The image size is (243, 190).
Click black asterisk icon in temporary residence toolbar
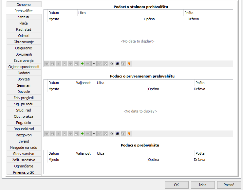coord(117,133)
